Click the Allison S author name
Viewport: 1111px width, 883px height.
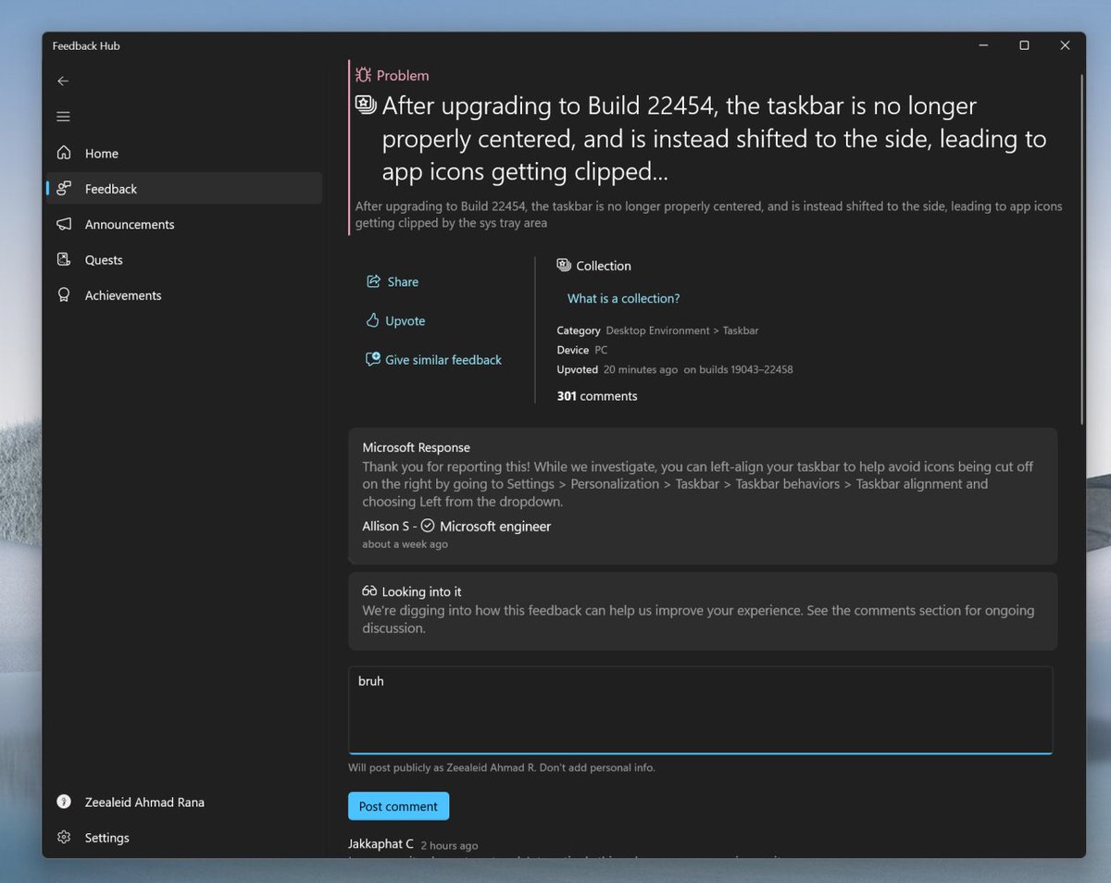[x=386, y=526]
